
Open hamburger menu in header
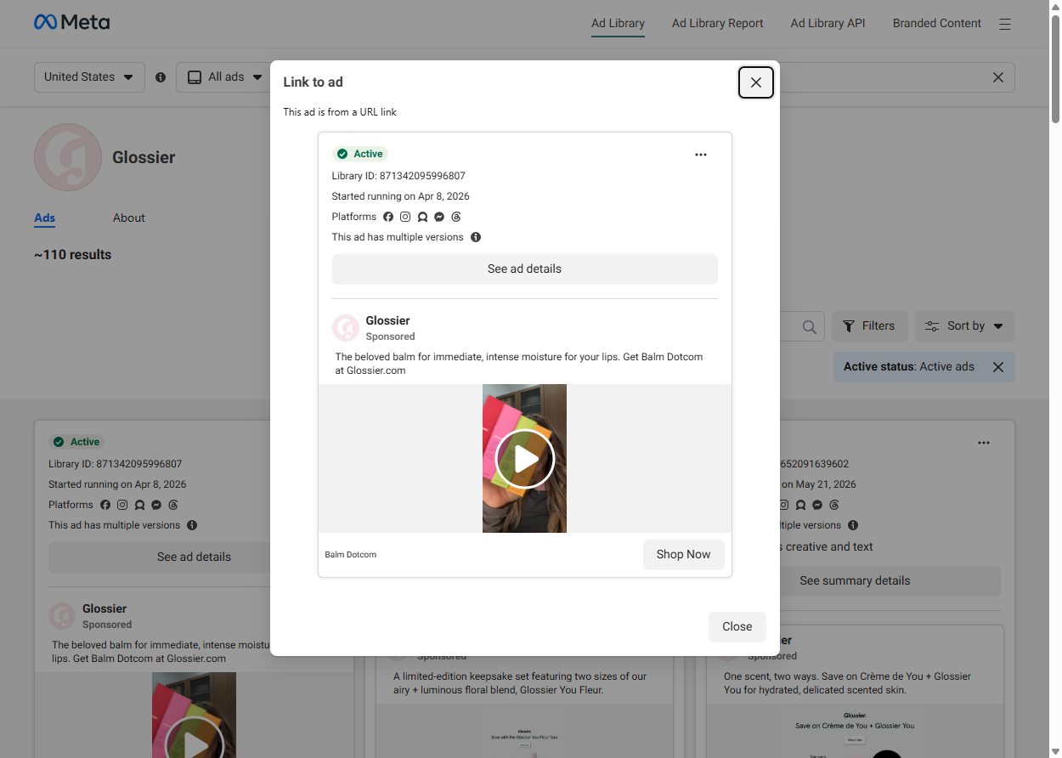[x=1005, y=24]
